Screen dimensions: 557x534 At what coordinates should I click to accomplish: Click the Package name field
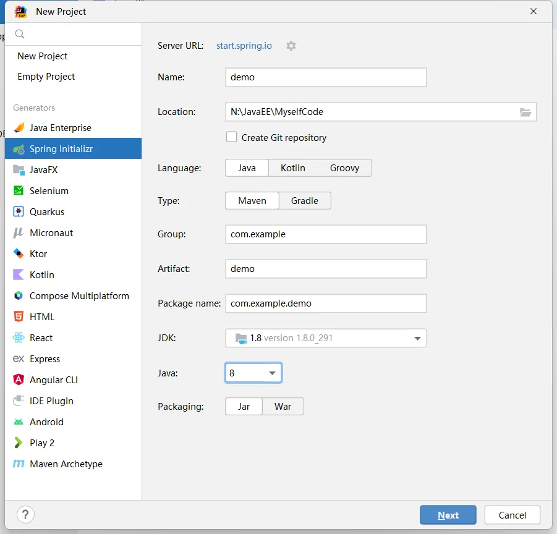pos(326,303)
